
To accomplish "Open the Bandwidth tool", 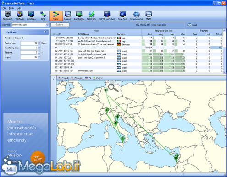I will (x=79, y=16).
